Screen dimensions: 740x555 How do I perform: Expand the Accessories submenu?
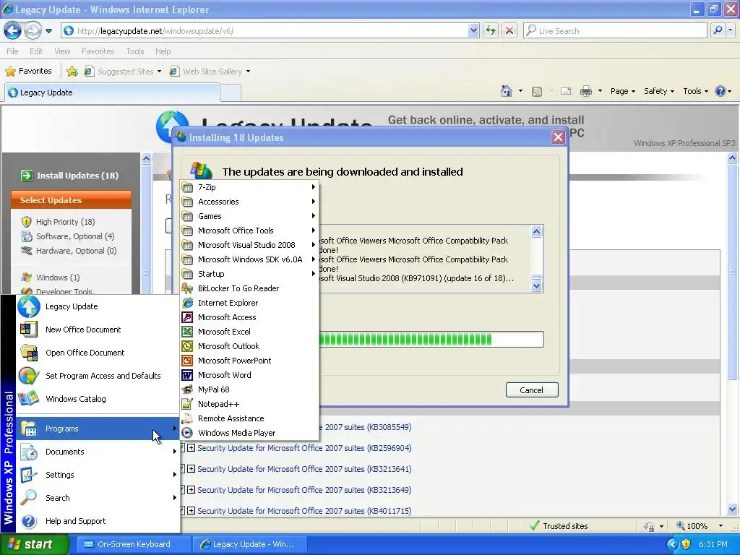pyautogui.click(x=249, y=202)
